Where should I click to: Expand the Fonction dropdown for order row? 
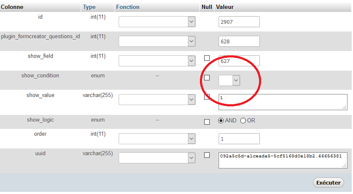pyautogui.click(x=157, y=139)
